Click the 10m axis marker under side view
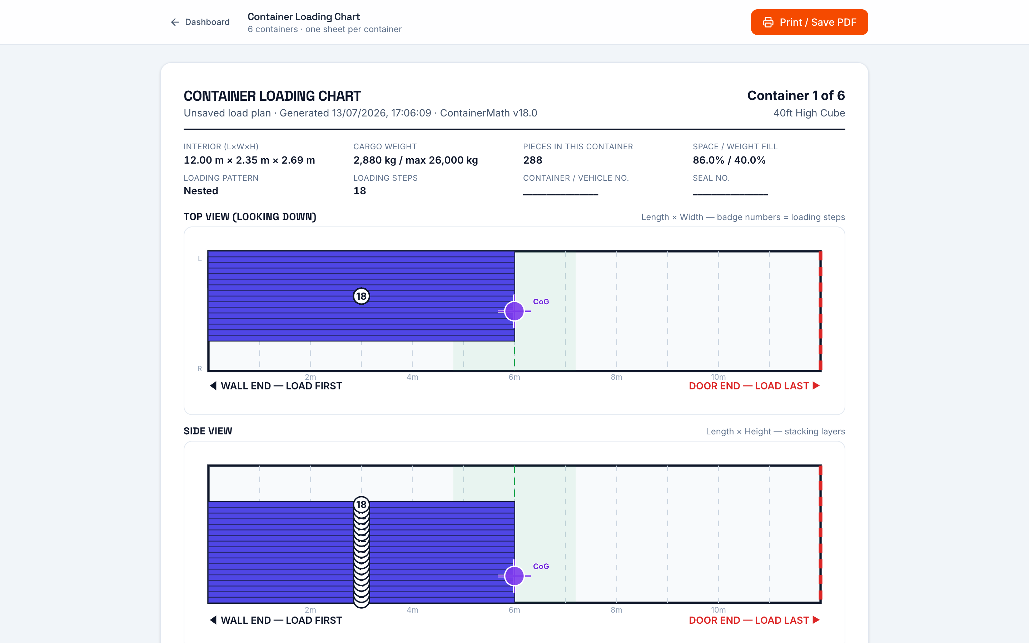This screenshot has height=643, width=1029. pyautogui.click(x=718, y=610)
